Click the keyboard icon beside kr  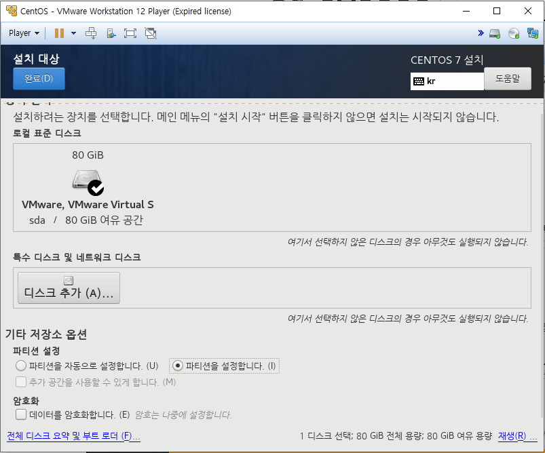(x=419, y=81)
